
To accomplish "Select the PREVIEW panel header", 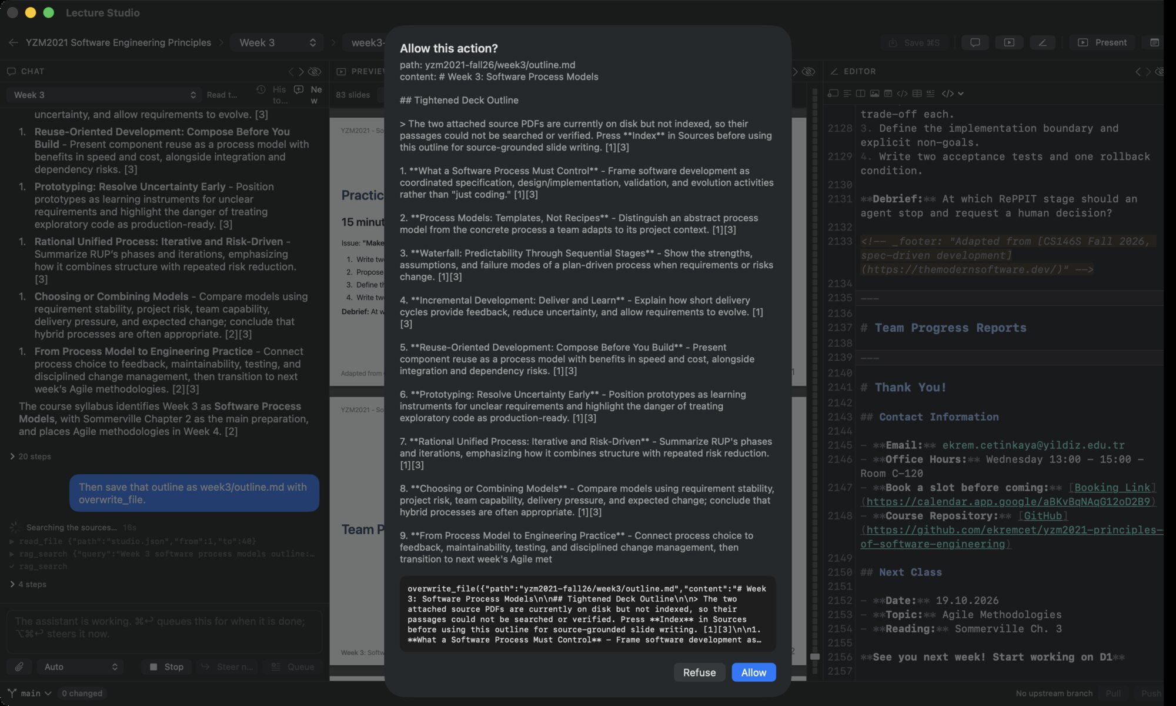I will (360, 71).
